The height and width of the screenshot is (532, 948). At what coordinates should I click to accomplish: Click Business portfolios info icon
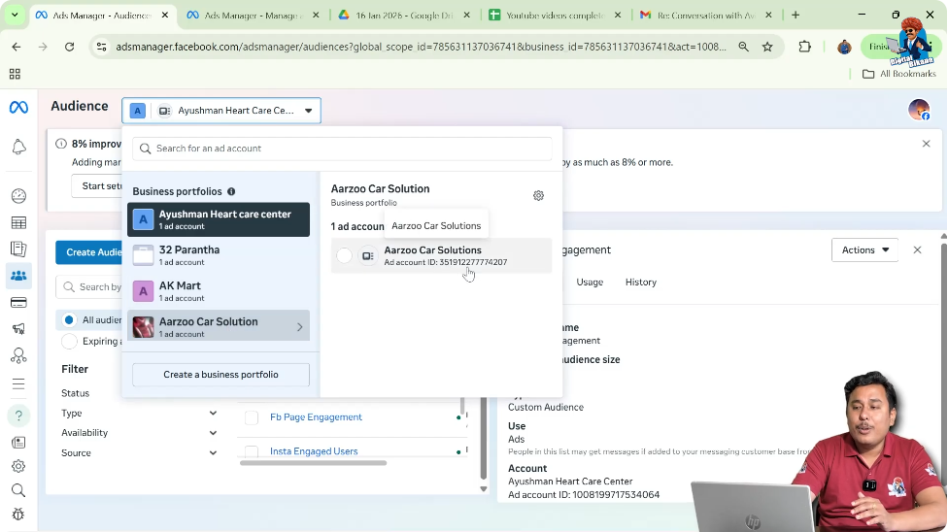(231, 191)
